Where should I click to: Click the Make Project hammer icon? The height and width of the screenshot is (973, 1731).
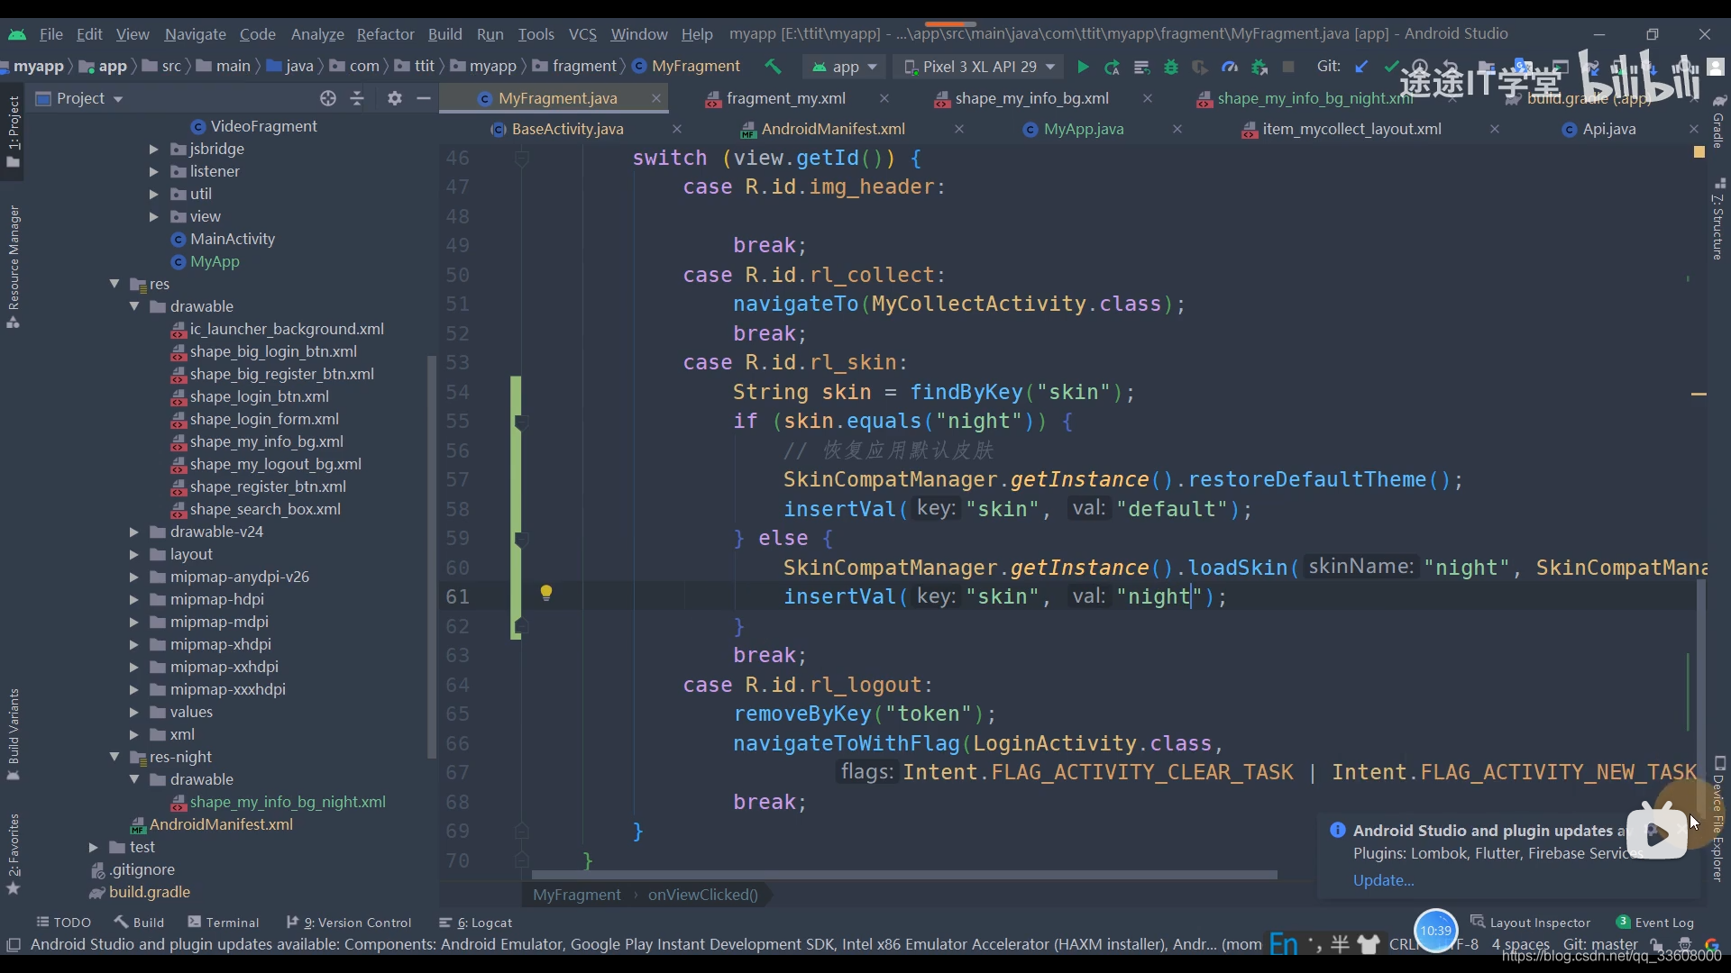(773, 66)
